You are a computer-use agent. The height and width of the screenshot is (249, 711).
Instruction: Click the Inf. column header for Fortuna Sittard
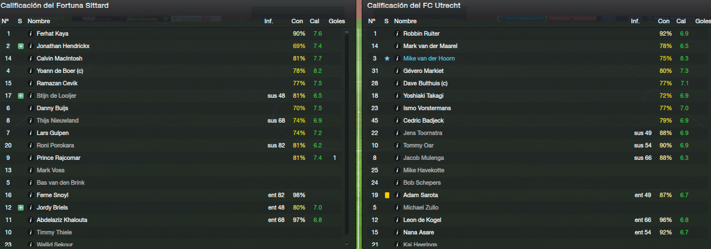[x=269, y=21]
